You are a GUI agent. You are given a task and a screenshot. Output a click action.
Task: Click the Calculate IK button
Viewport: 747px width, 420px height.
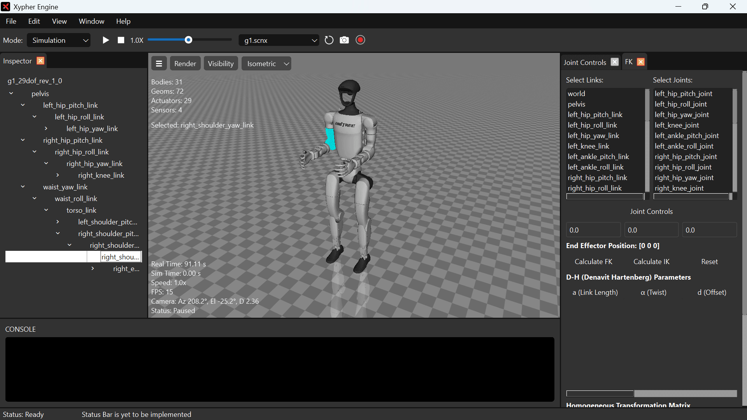pyautogui.click(x=651, y=261)
